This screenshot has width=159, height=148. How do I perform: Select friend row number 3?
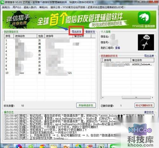[50, 48]
